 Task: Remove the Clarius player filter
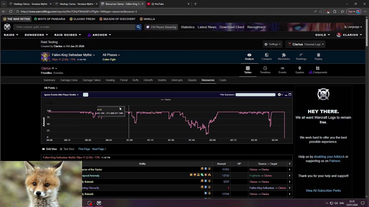(x=53, y=68)
